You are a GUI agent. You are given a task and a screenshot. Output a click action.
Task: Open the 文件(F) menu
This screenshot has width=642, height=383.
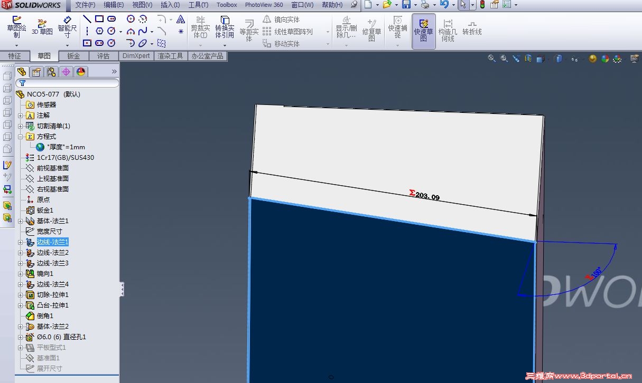click(x=86, y=5)
